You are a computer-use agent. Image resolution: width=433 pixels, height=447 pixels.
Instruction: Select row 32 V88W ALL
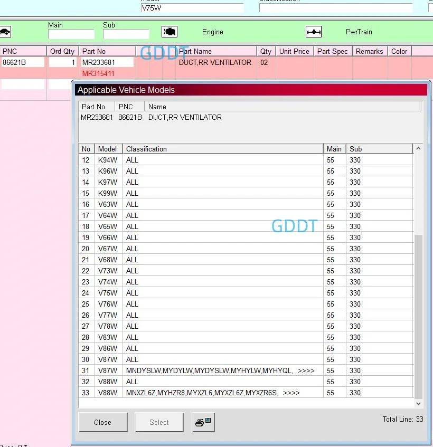pyautogui.click(x=246, y=382)
